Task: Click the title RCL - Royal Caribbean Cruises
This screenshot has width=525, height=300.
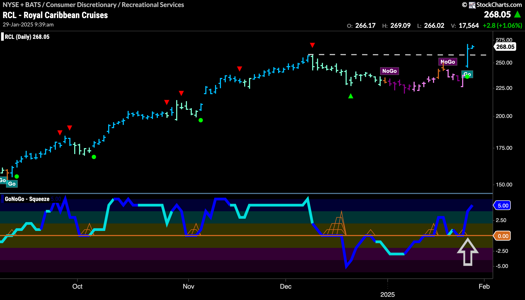Action: pos(55,15)
